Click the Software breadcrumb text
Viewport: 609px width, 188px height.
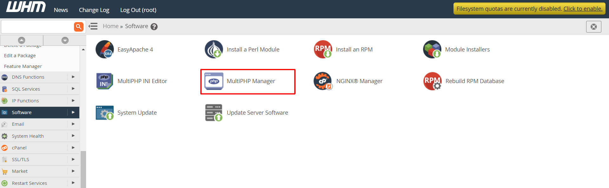pyautogui.click(x=136, y=26)
